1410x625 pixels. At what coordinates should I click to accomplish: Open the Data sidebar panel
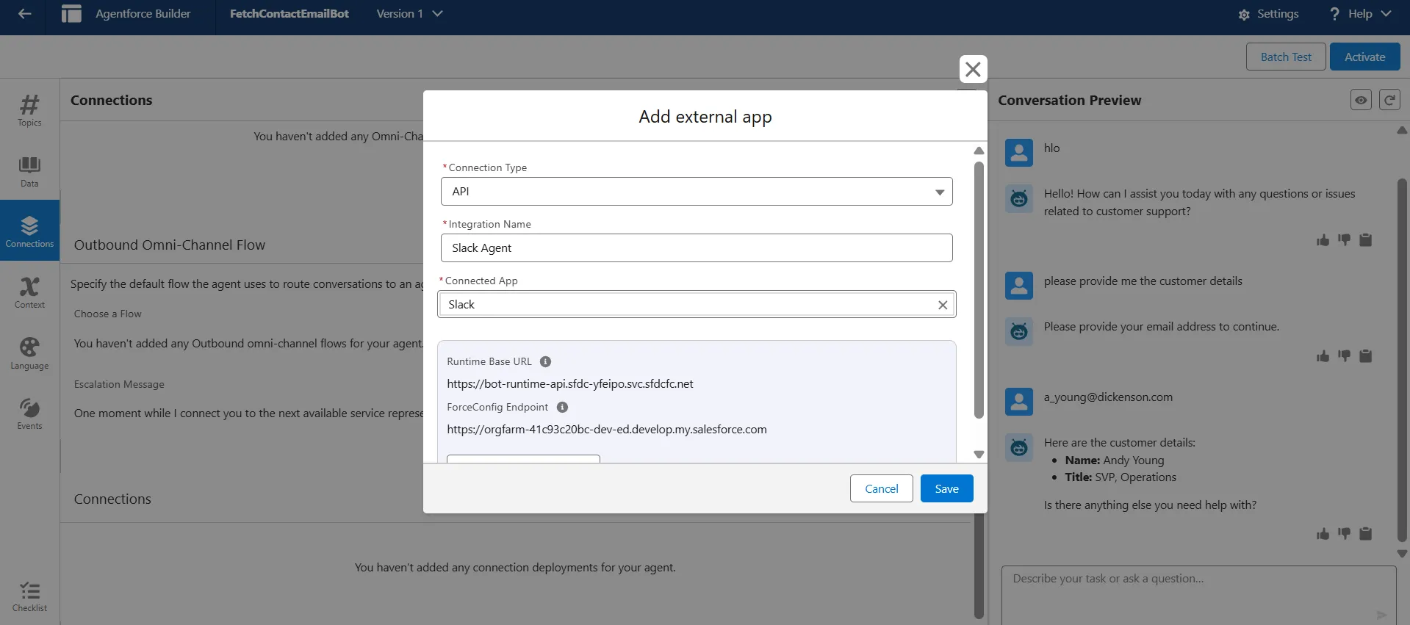click(29, 171)
